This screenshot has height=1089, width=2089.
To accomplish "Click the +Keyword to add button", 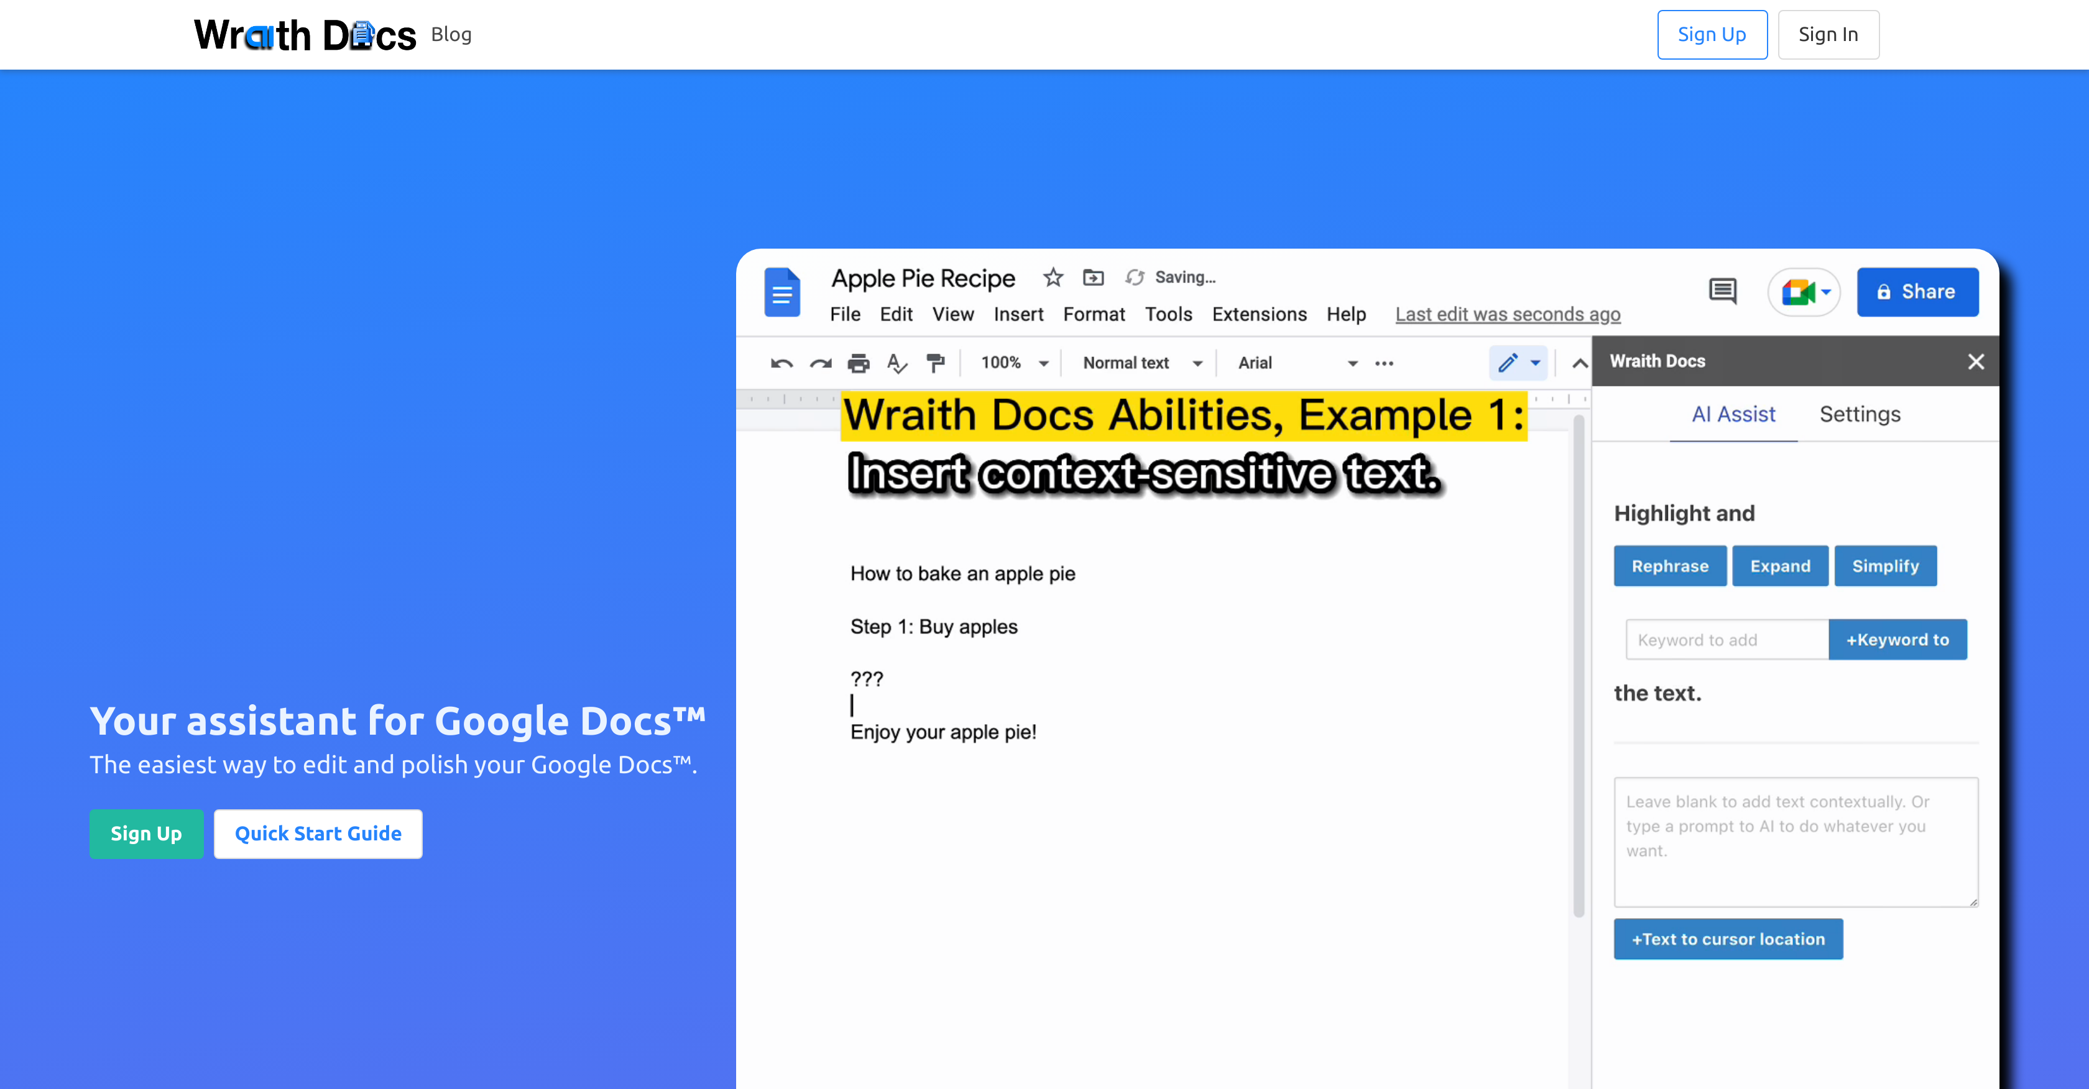I will (x=1897, y=638).
